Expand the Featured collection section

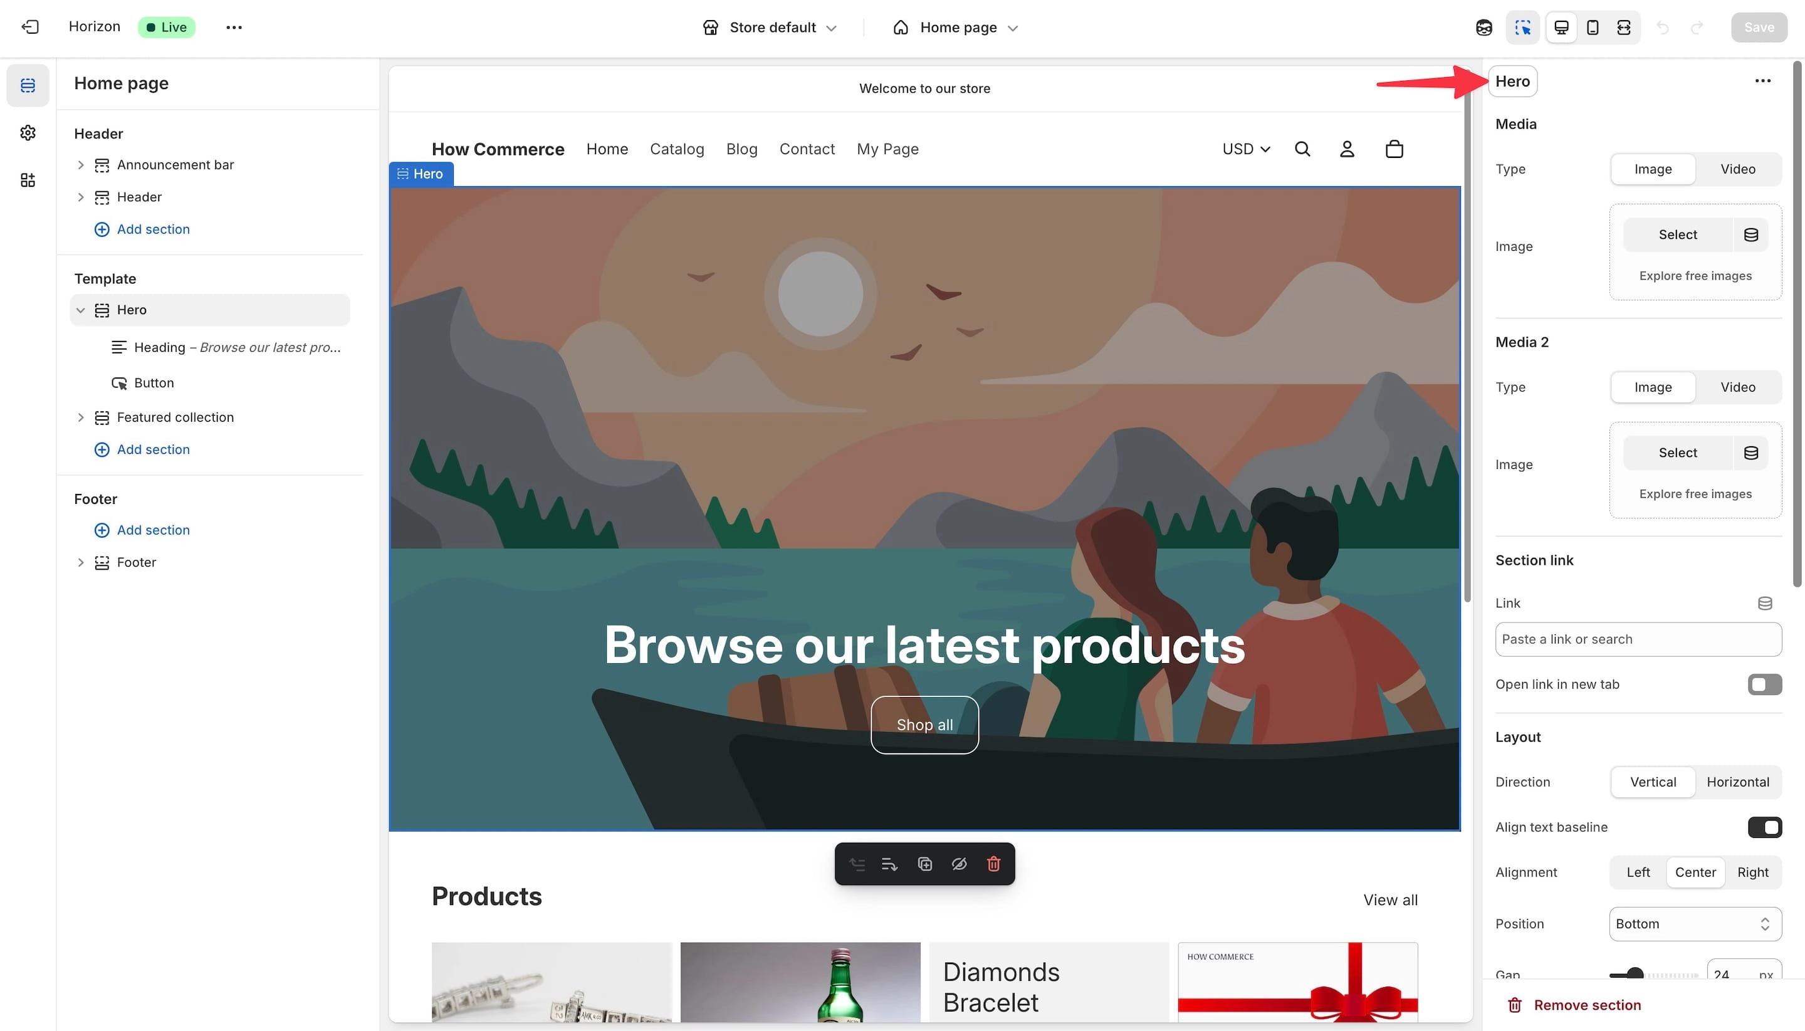pyautogui.click(x=81, y=418)
